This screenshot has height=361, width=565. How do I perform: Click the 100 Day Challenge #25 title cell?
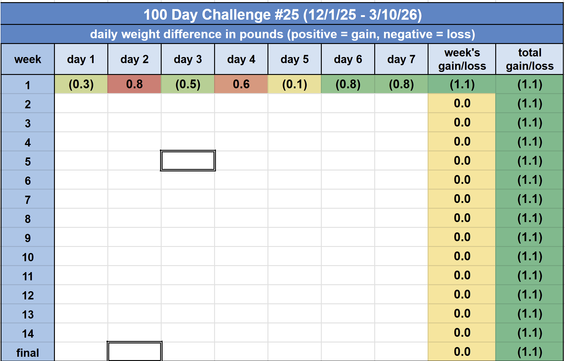282,15
